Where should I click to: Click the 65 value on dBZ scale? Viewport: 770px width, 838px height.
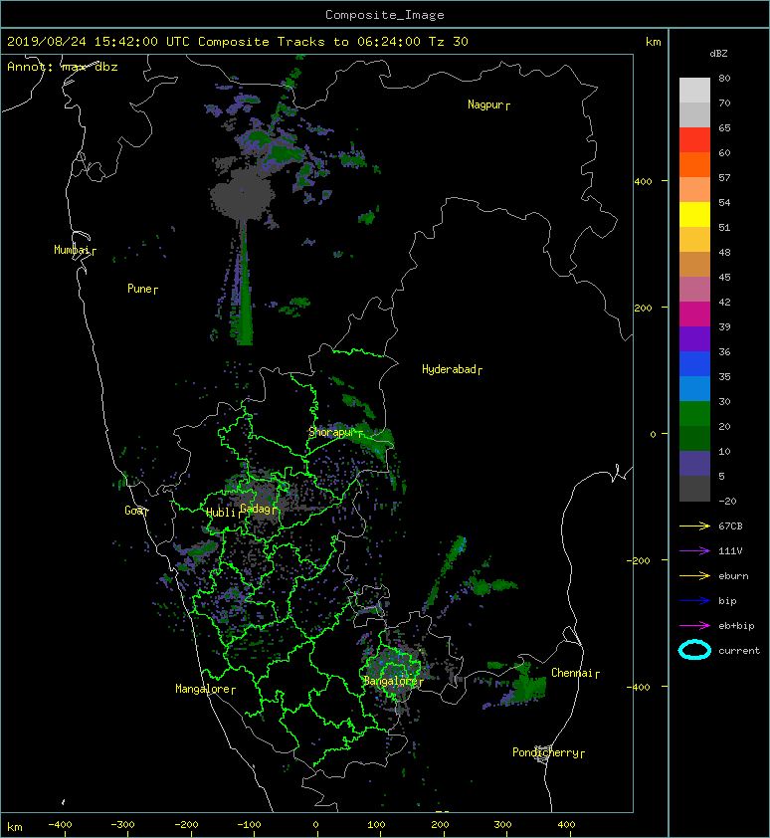click(724, 127)
